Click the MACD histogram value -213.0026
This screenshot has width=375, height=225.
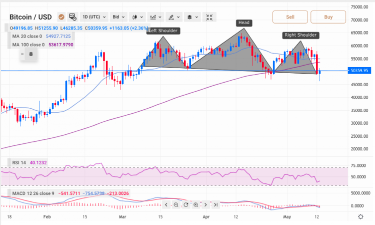117,193
